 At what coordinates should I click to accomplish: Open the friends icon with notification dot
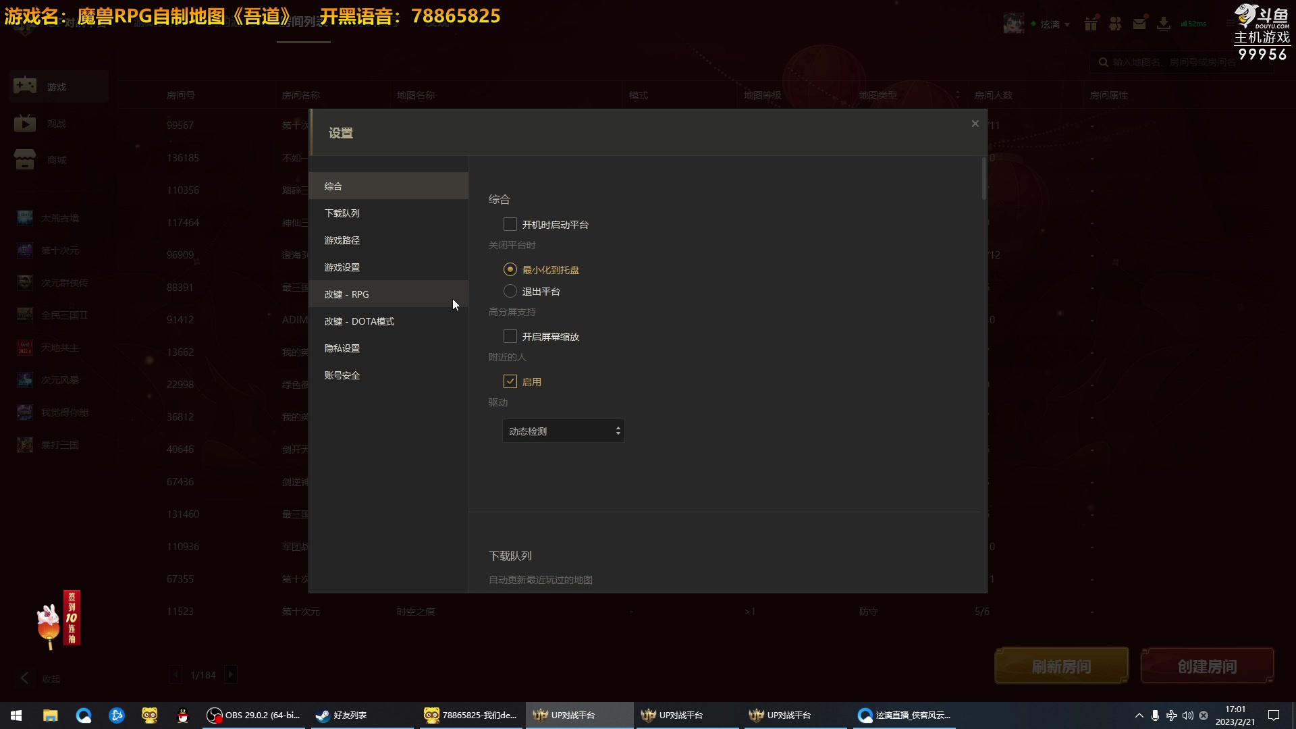coord(1115,23)
